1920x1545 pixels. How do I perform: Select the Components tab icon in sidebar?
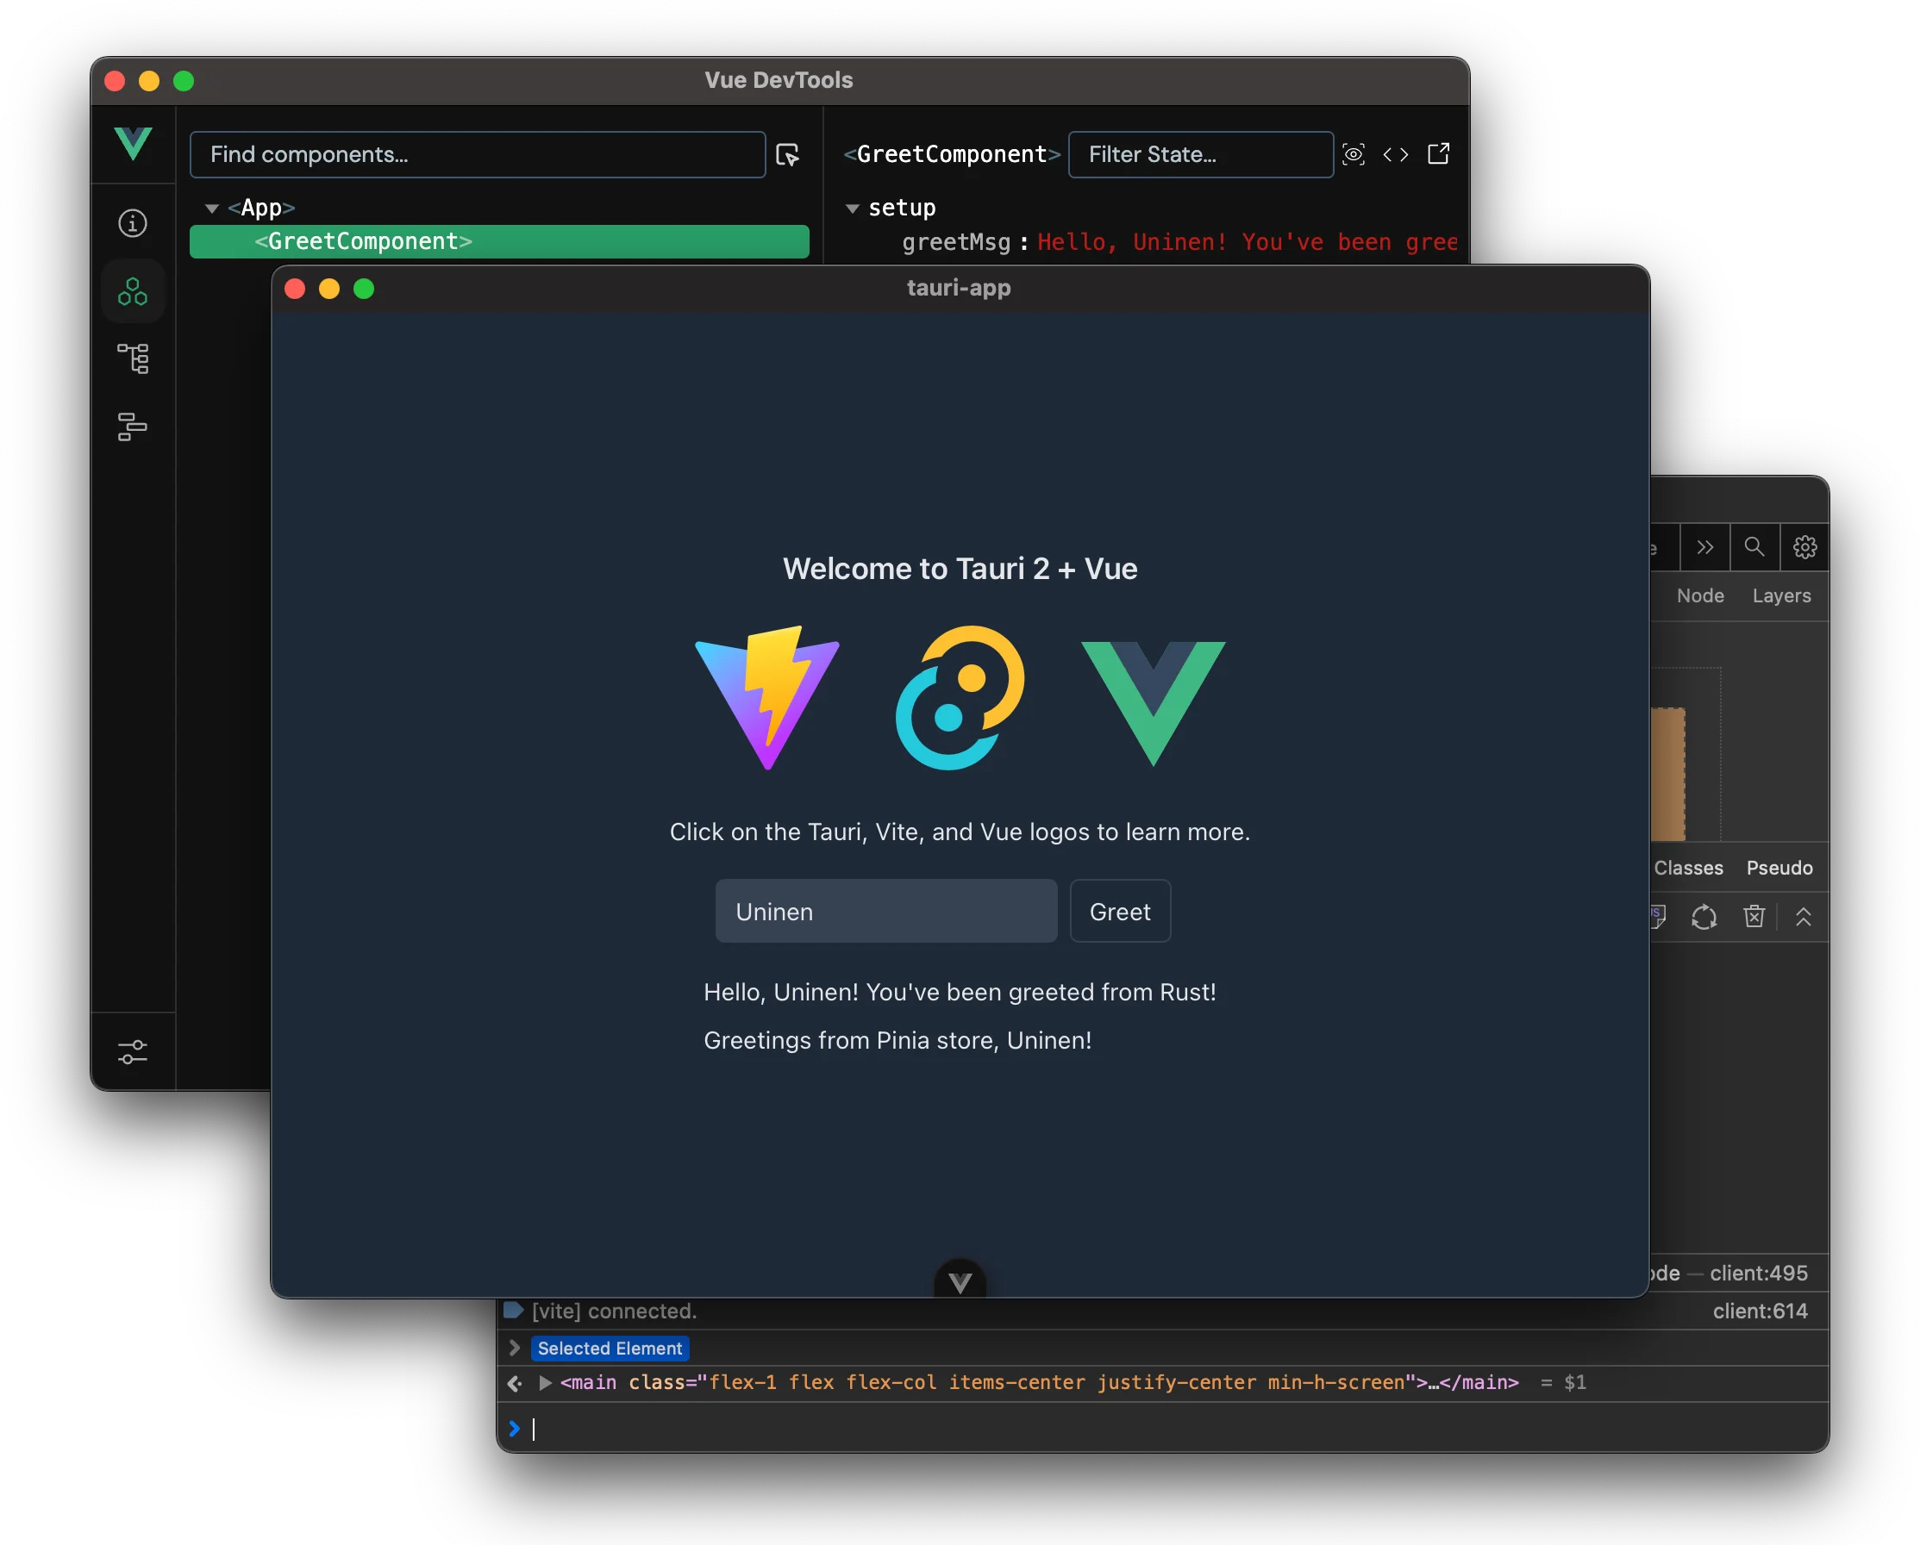133,291
